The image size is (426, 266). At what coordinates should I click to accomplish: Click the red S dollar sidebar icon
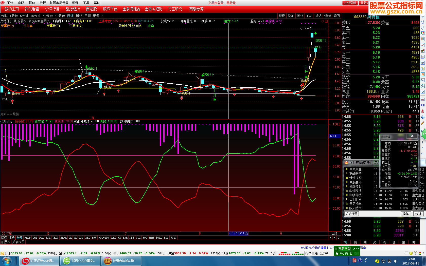coord(423,111)
